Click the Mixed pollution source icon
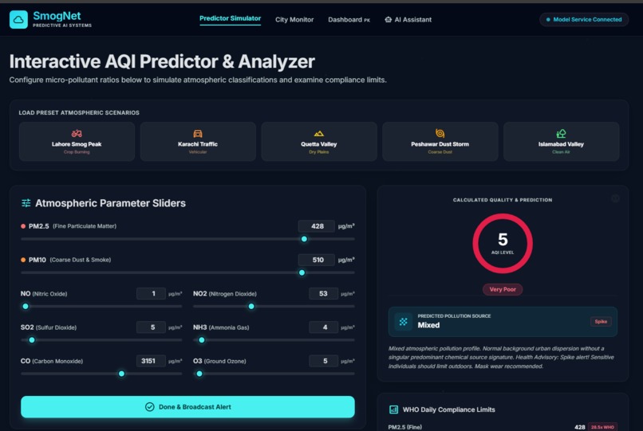Image resolution: width=643 pixels, height=431 pixels. [x=404, y=322]
